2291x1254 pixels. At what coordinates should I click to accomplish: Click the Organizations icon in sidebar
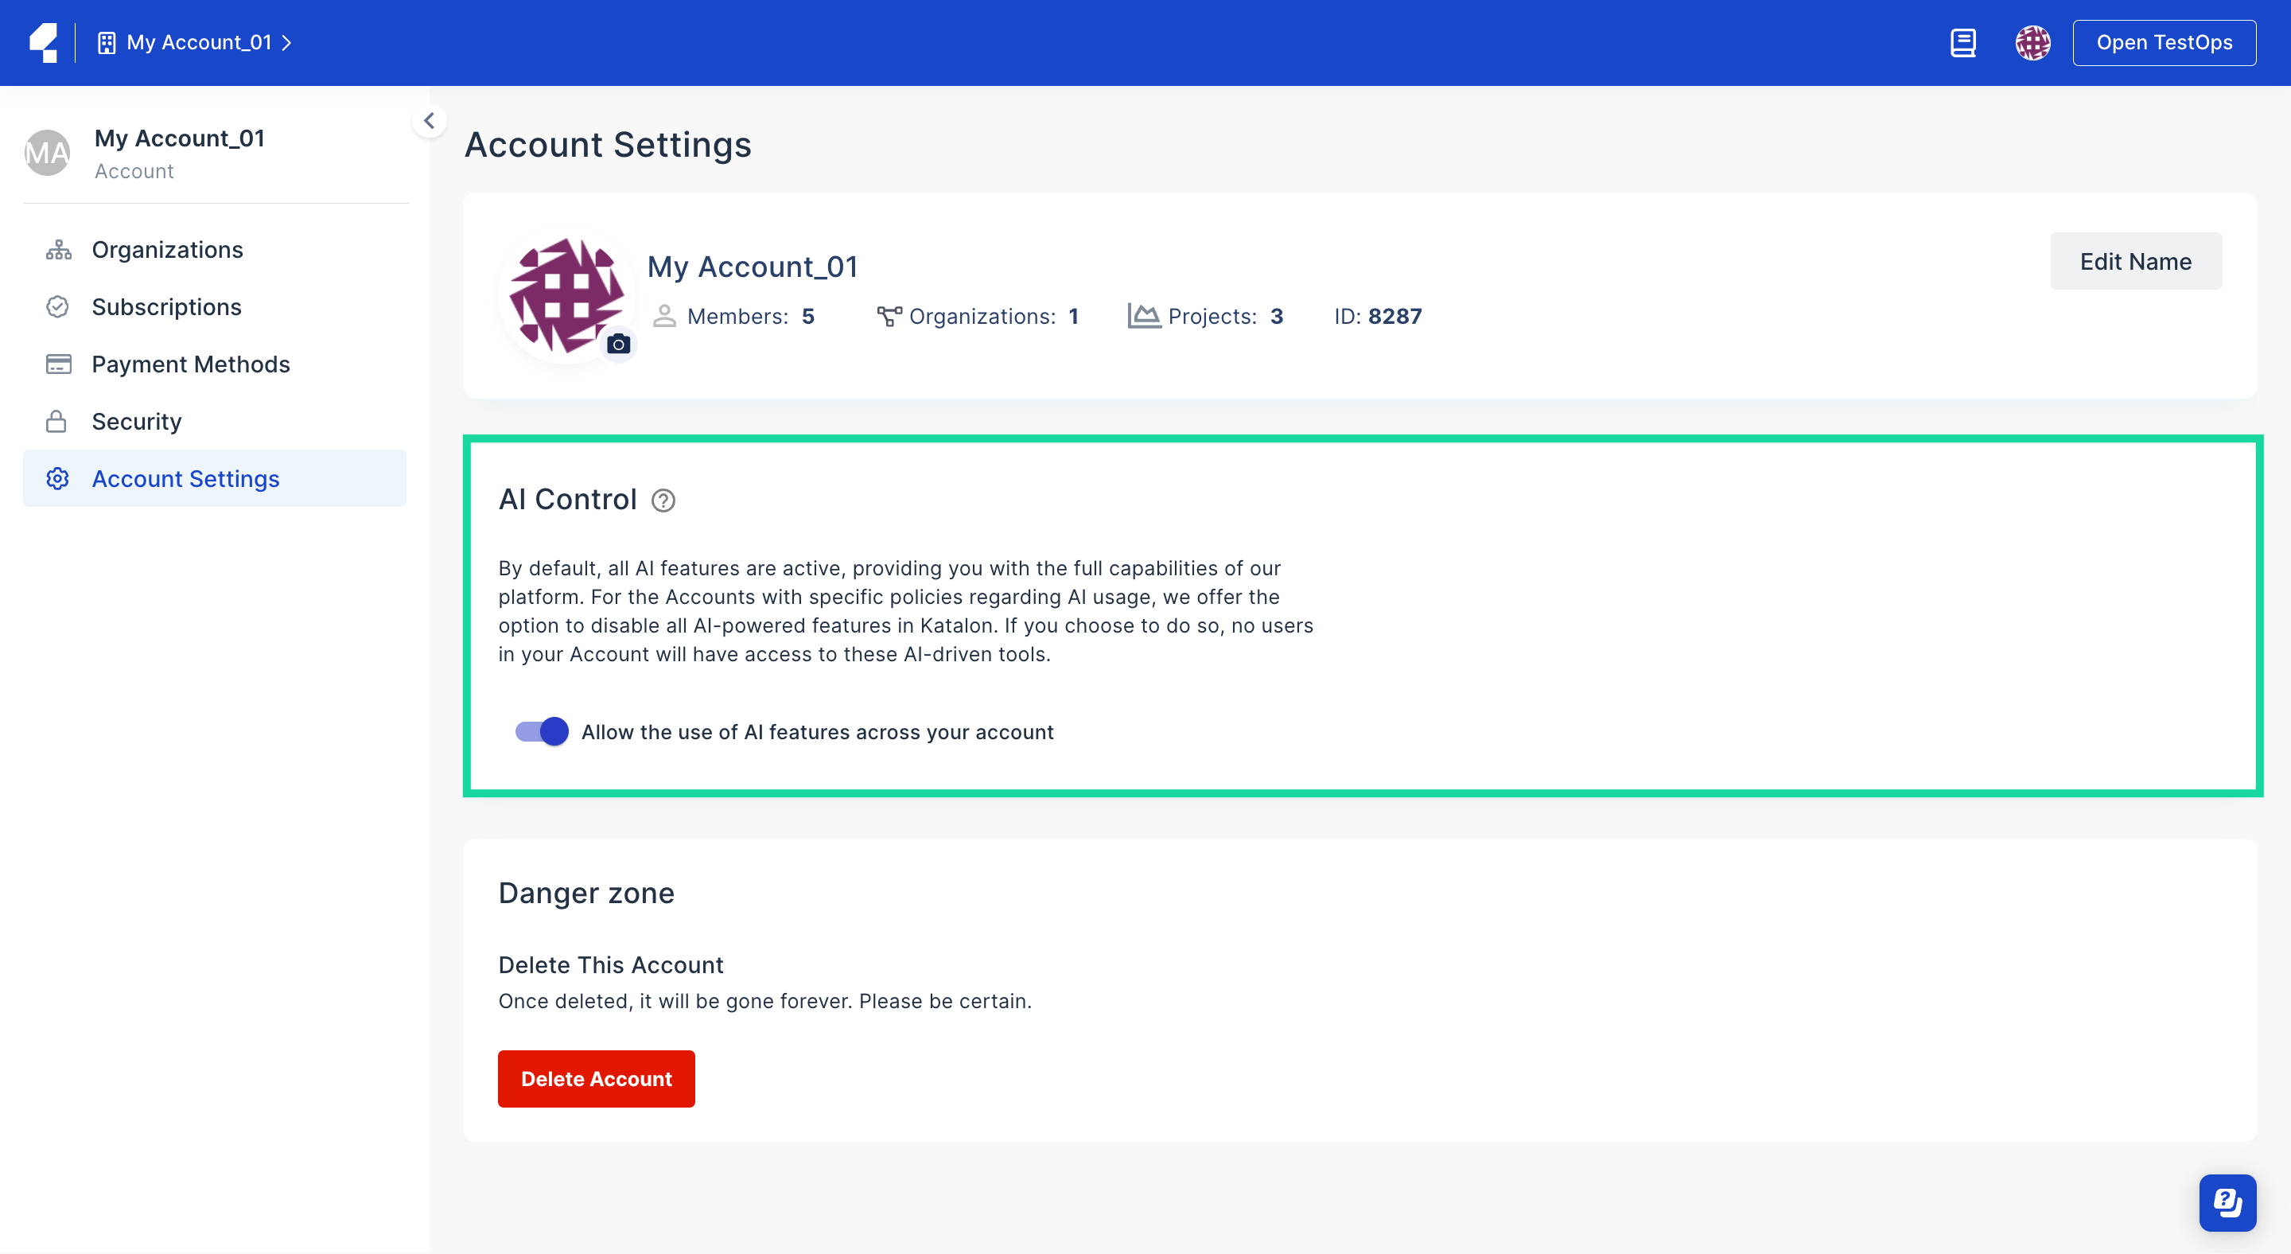pyautogui.click(x=57, y=250)
